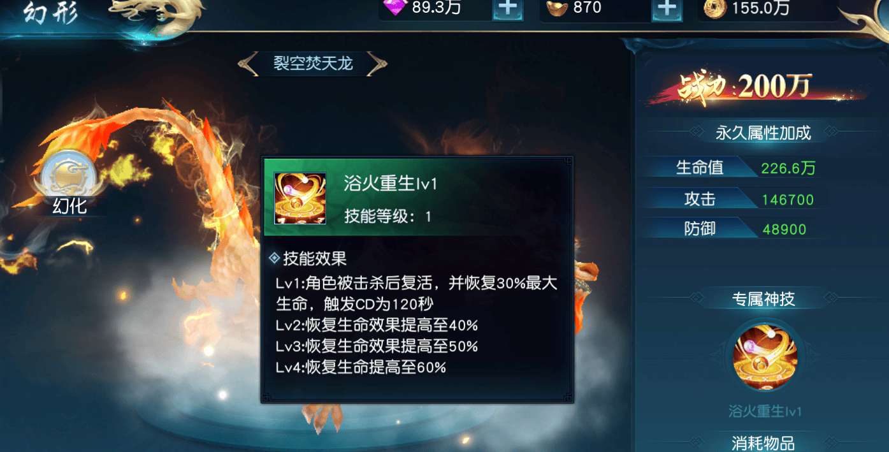
Task: Click the 裂空焚天龙 name banner
Action: [313, 64]
